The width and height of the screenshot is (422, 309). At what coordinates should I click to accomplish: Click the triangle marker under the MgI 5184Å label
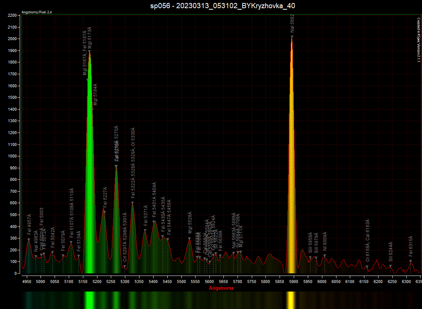[x=92, y=110]
